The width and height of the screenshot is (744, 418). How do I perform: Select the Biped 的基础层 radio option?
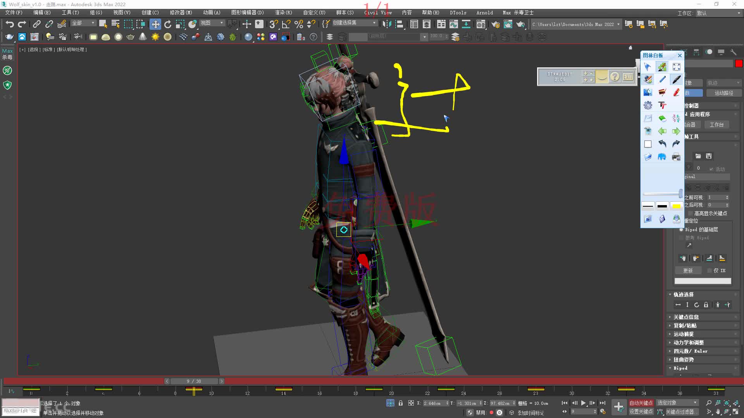coord(681,230)
